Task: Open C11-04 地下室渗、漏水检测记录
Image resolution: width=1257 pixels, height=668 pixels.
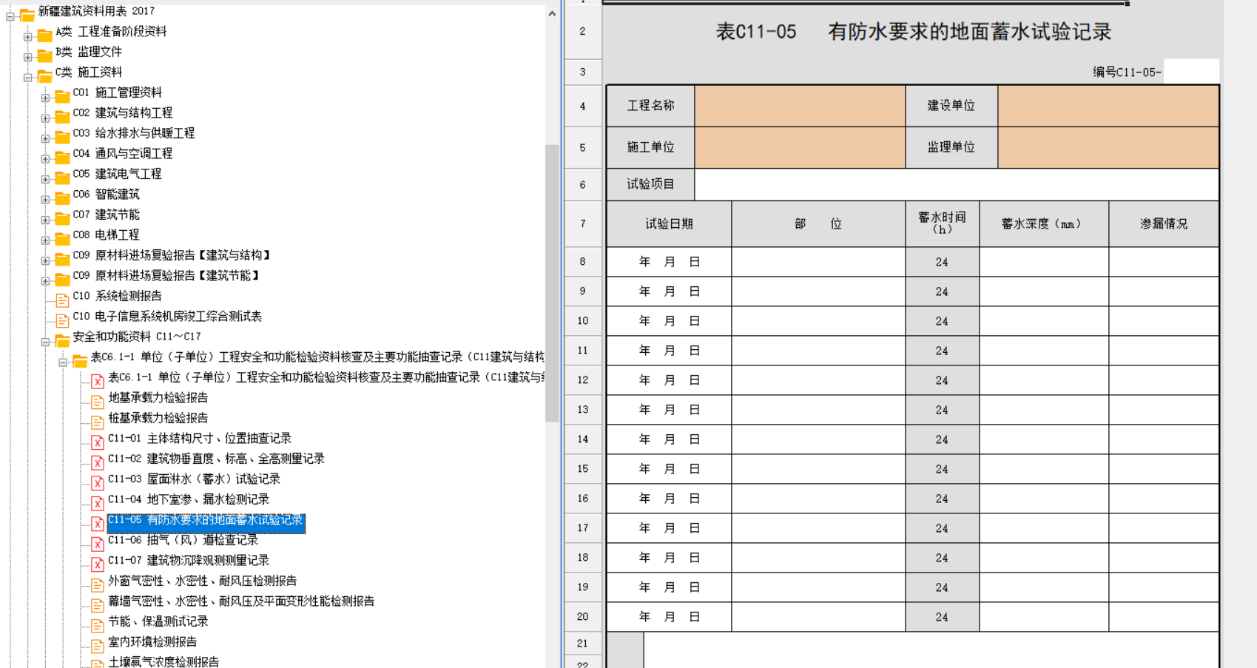Action: click(x=207, y=499)
